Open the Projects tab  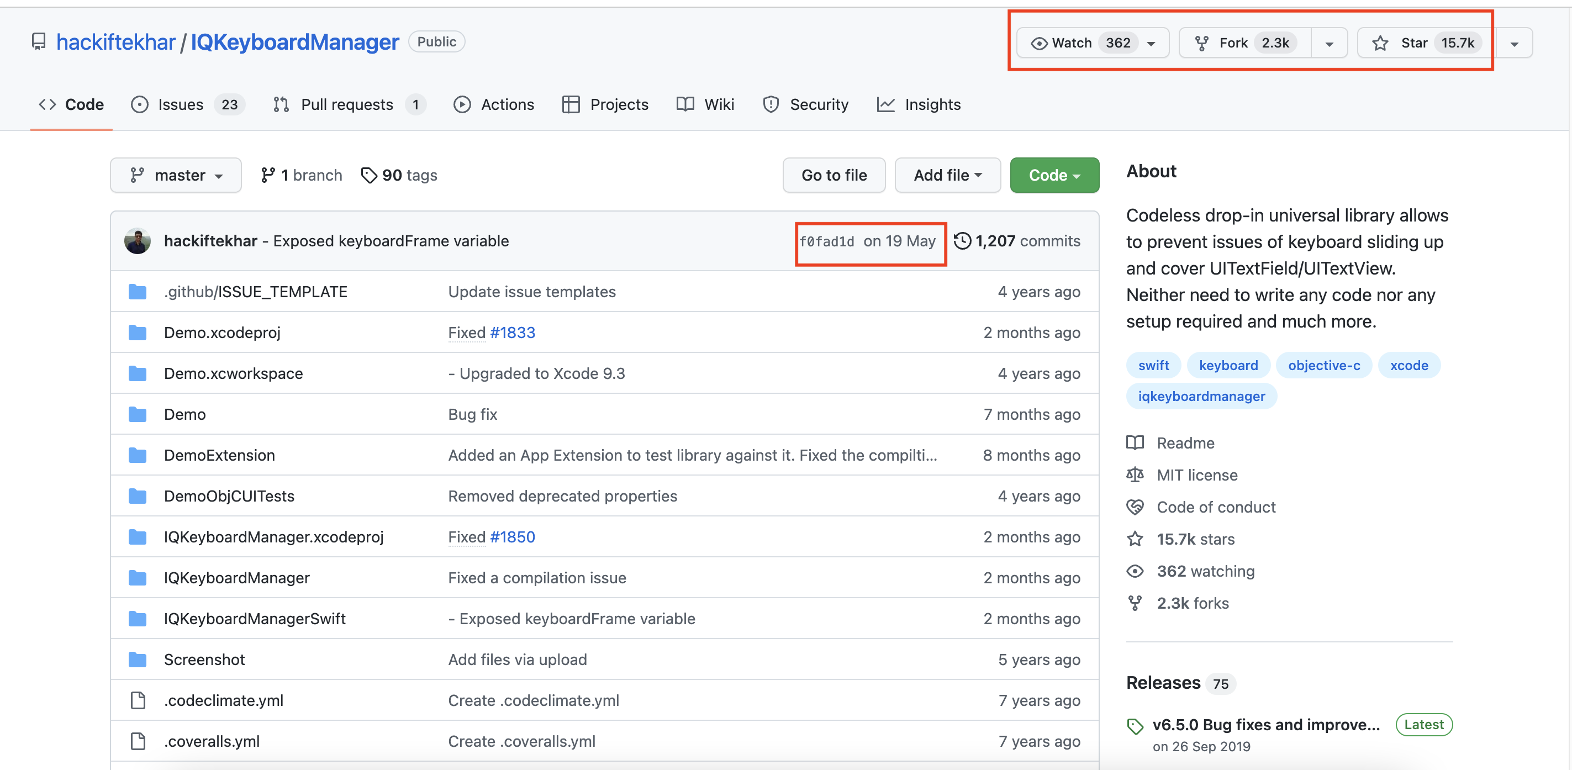tap(605, 104)
